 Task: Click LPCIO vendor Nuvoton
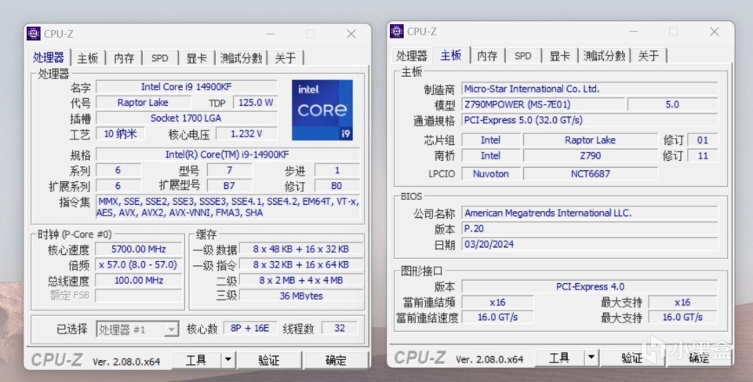(x=491, y=173)
